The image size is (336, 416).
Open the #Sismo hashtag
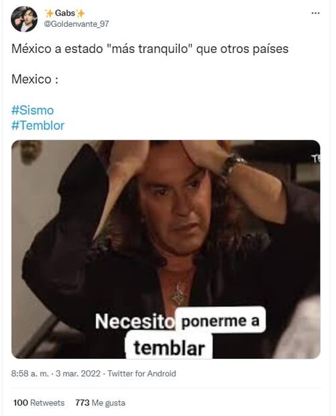(x=32, y=110)
